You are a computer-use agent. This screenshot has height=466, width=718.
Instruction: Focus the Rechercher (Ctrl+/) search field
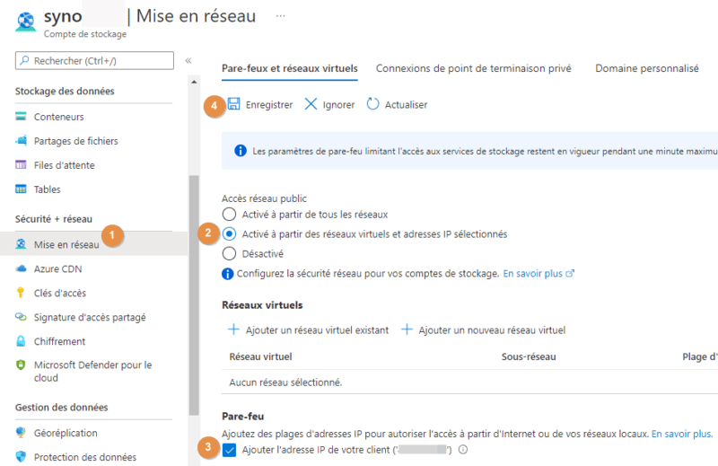94,60
